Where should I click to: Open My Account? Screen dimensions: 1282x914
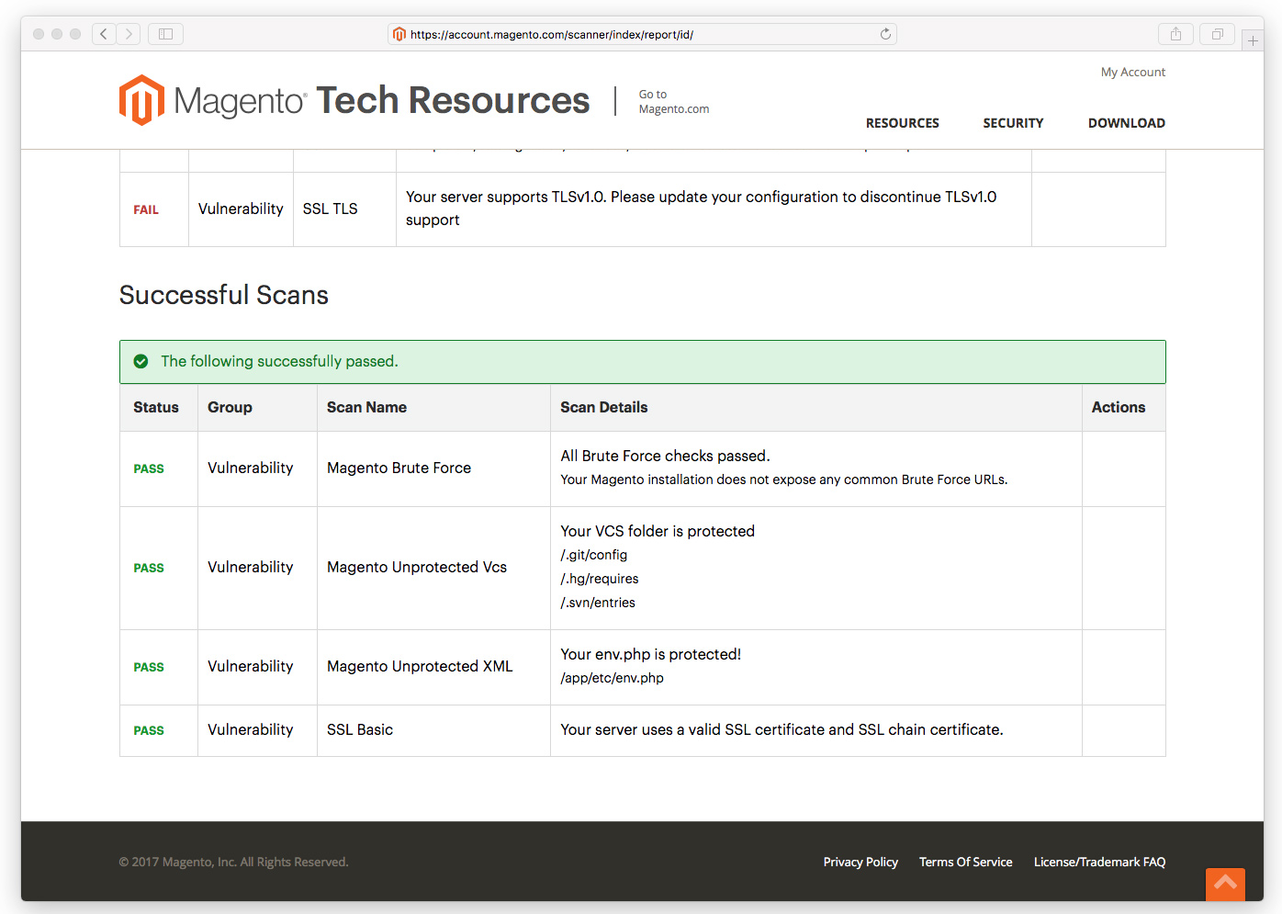1133,72
